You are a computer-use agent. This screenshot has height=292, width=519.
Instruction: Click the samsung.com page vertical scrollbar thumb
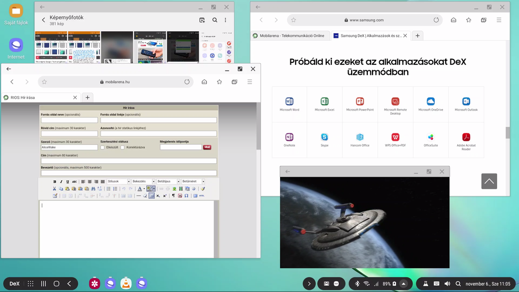click(x=508, y=133)
